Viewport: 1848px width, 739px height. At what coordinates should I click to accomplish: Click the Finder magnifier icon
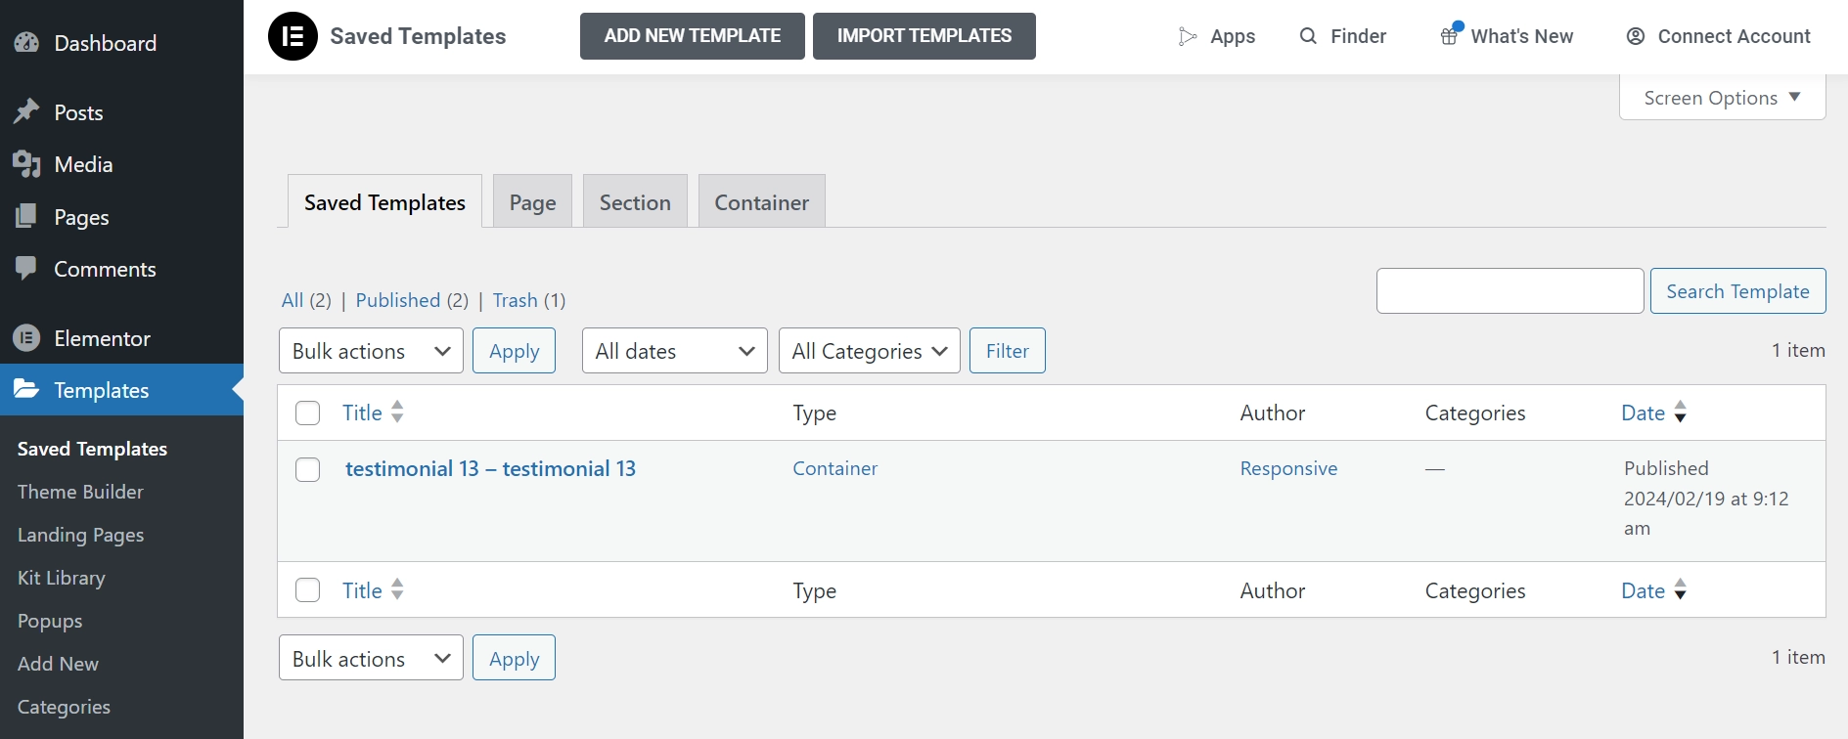click(x=1308, y=36)
